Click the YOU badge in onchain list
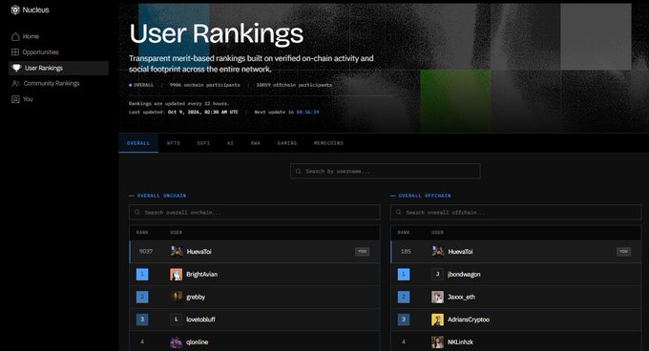649x351 pixels. coord(362,252)
